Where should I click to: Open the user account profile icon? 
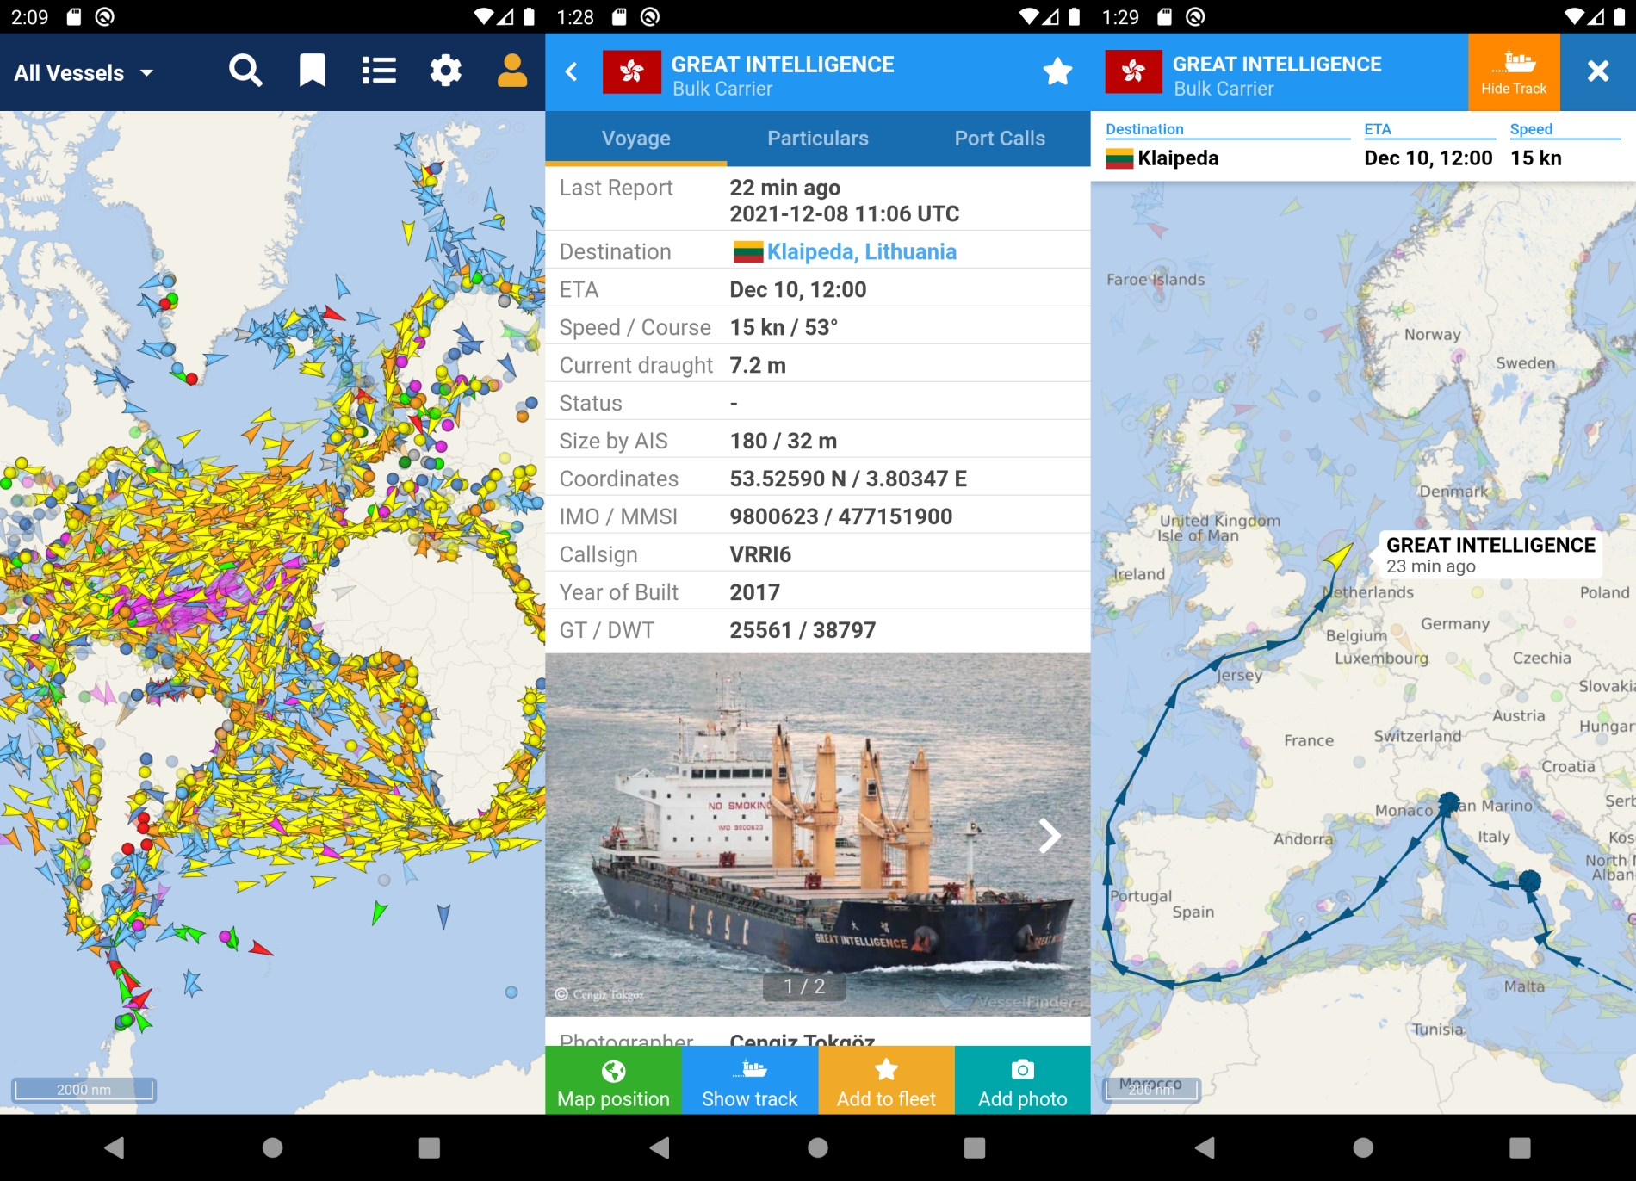tap(511, 71)
